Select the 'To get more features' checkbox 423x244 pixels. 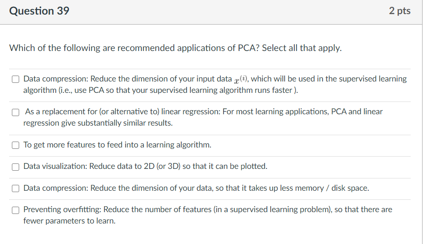(16, 145)
